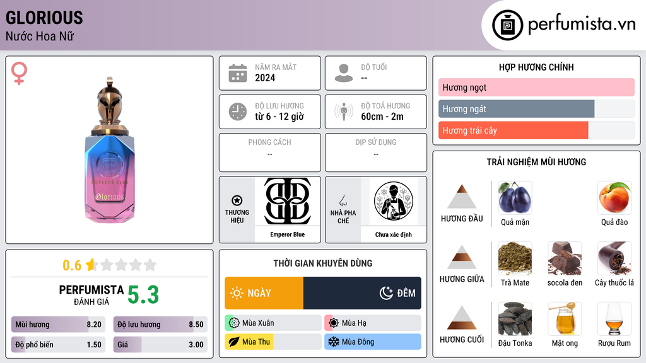Screen dimensions: 646x363
Task: Click the Mùa Đông season bar
Action: [x=373, y=342]
